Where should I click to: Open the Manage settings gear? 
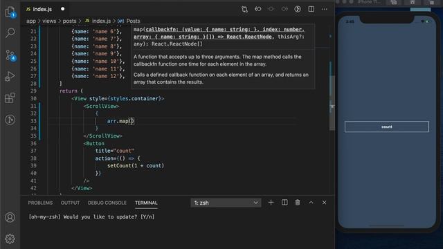pos(10,239)
